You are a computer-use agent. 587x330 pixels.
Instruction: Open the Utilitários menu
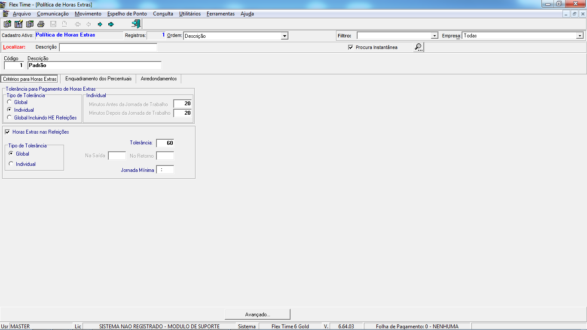[190, 14]
